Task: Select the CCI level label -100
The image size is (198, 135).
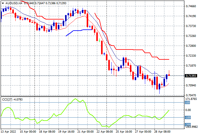Action: [188, 117]
